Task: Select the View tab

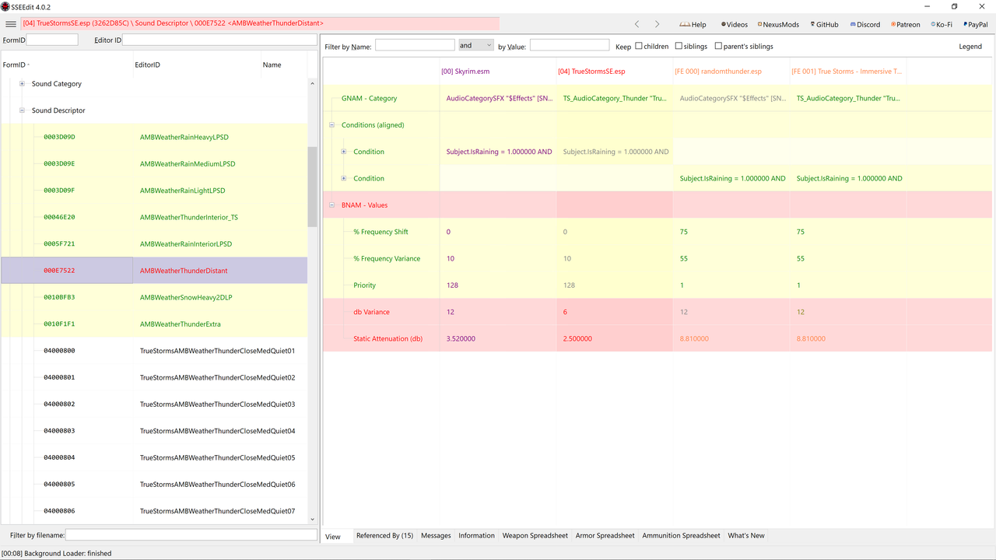Action: (x=333, y=537)
